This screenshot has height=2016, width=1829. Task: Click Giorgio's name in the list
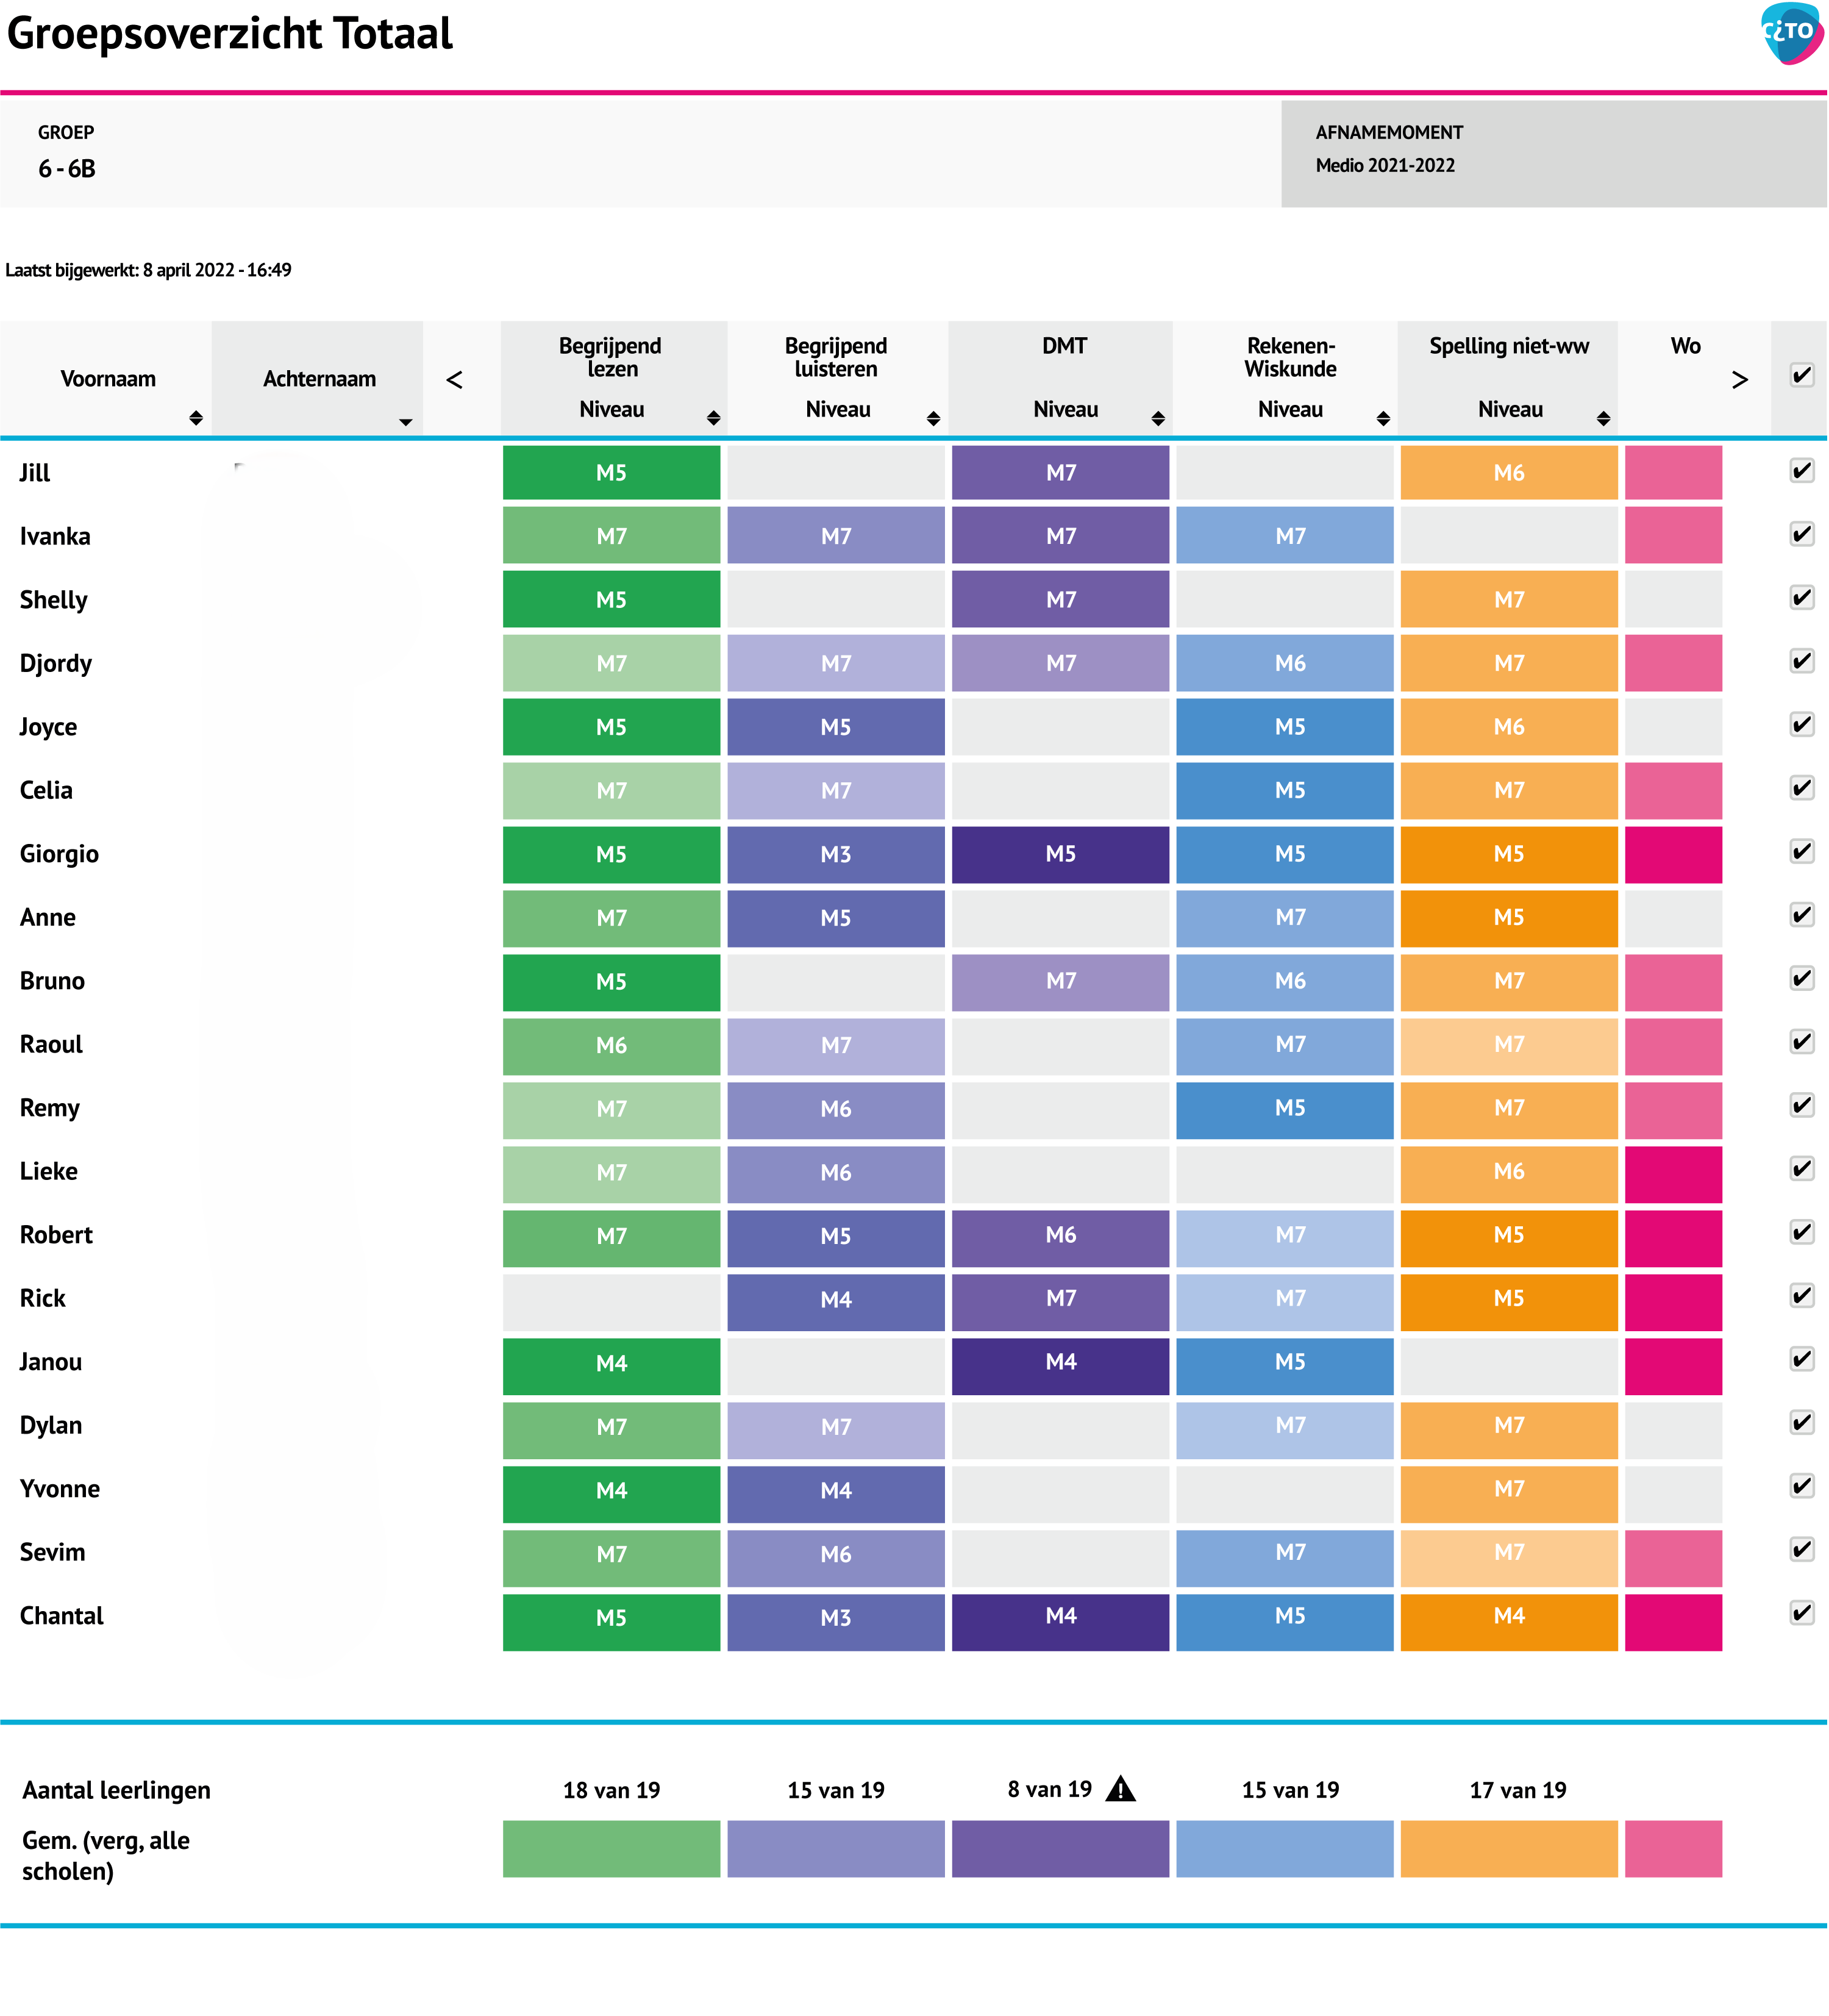[59, 854]
